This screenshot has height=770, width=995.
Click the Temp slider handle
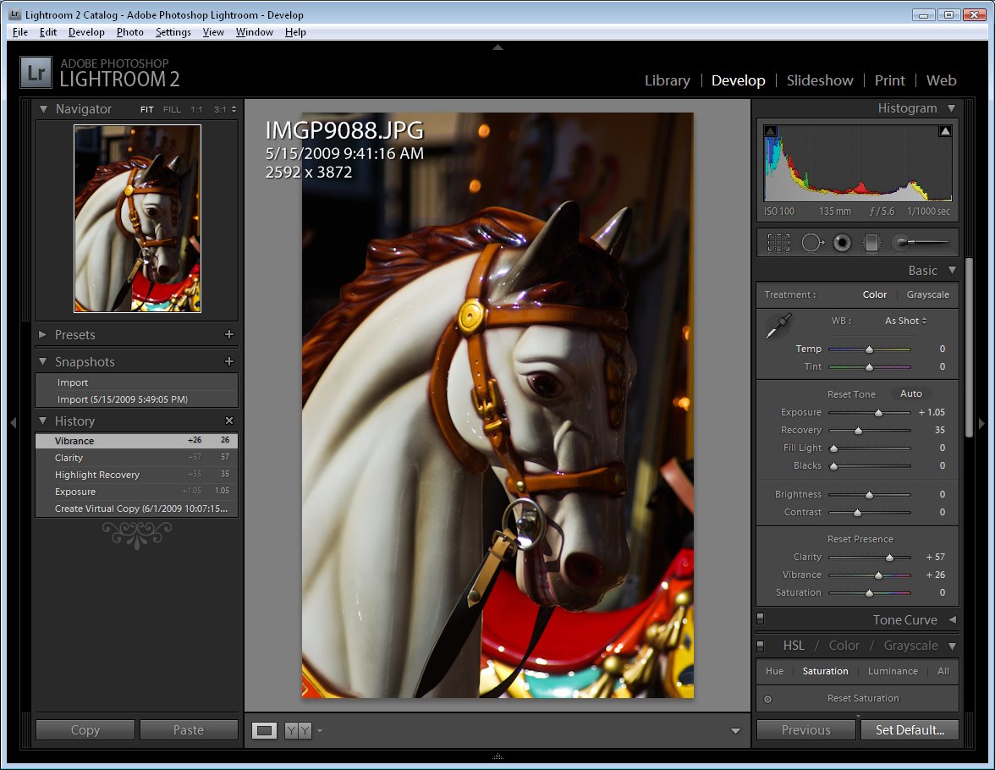pos(870,349)
